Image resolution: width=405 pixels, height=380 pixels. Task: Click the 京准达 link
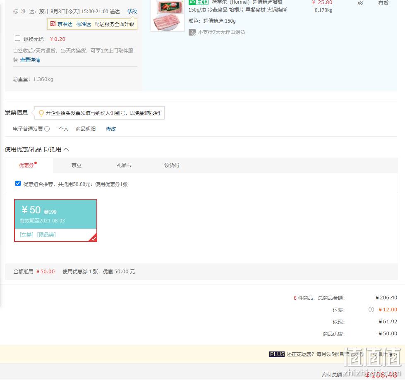coord(65,24)
